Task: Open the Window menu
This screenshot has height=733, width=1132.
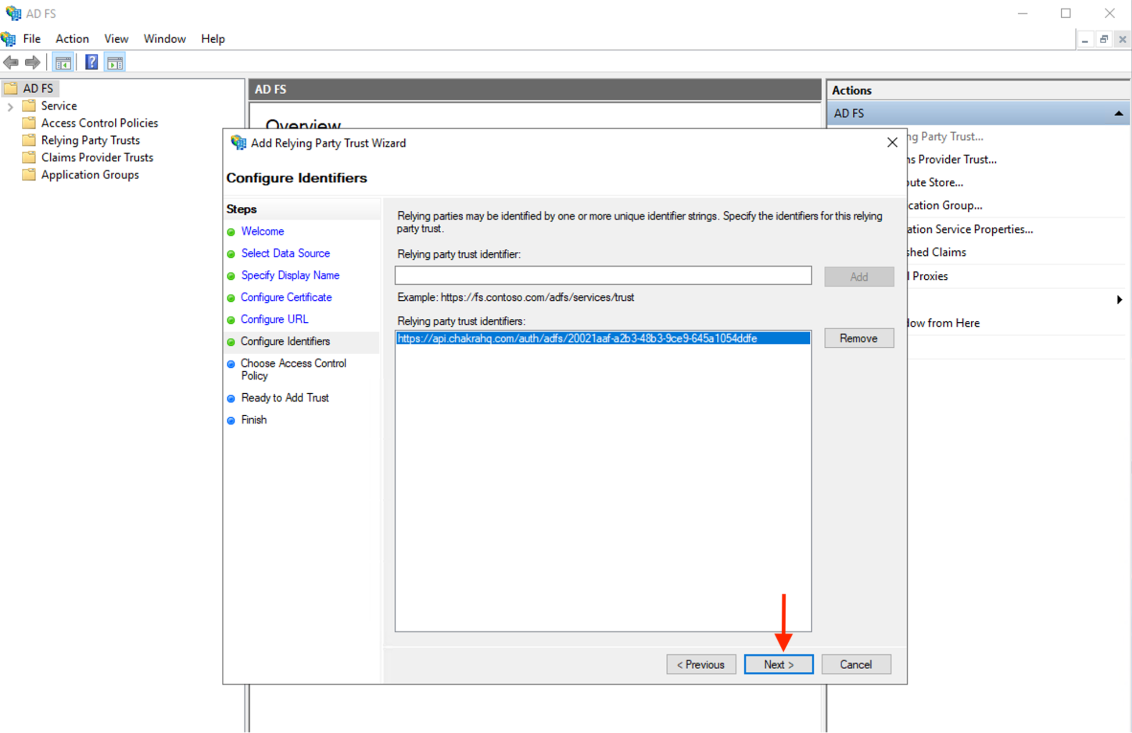Action: 164,38
